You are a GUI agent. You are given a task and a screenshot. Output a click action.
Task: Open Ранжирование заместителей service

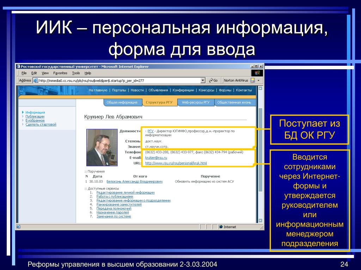(x=119, y=205)
